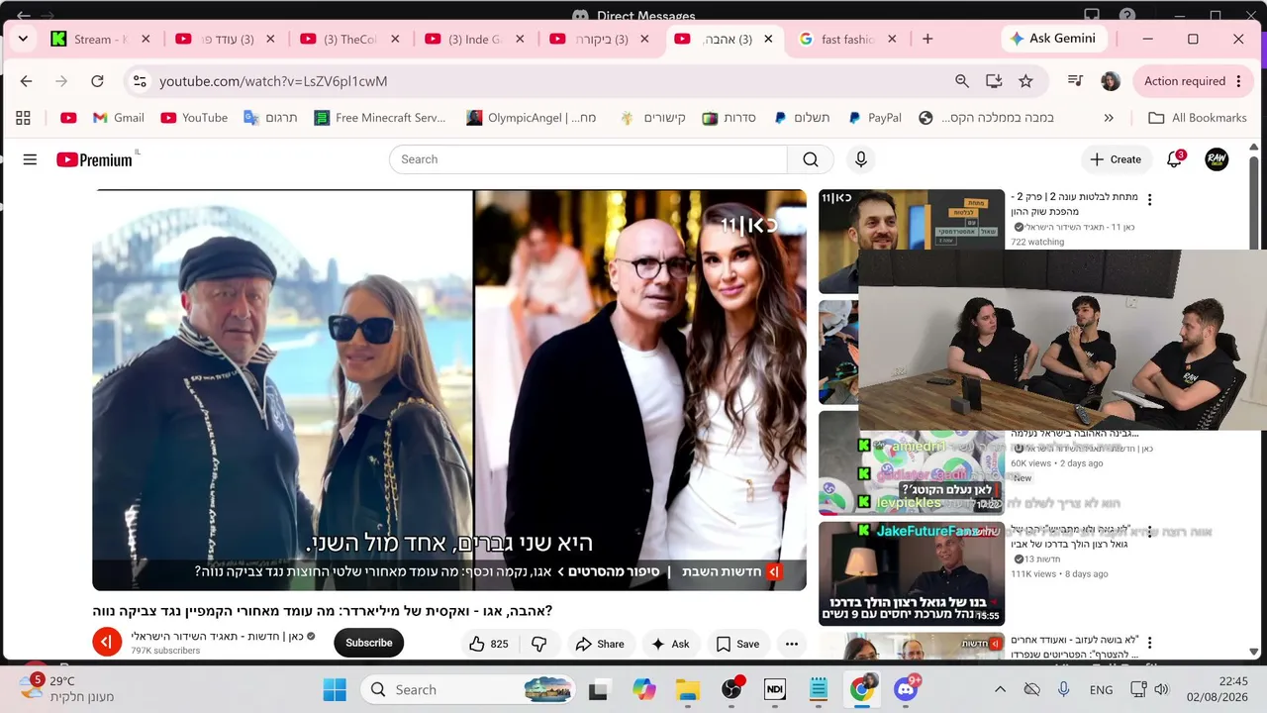Open the Gmail bookmark
Viewport: 1267px width, 713px height.
119,118
